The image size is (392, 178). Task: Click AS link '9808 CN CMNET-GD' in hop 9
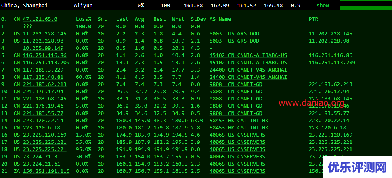tap(236, 84)
